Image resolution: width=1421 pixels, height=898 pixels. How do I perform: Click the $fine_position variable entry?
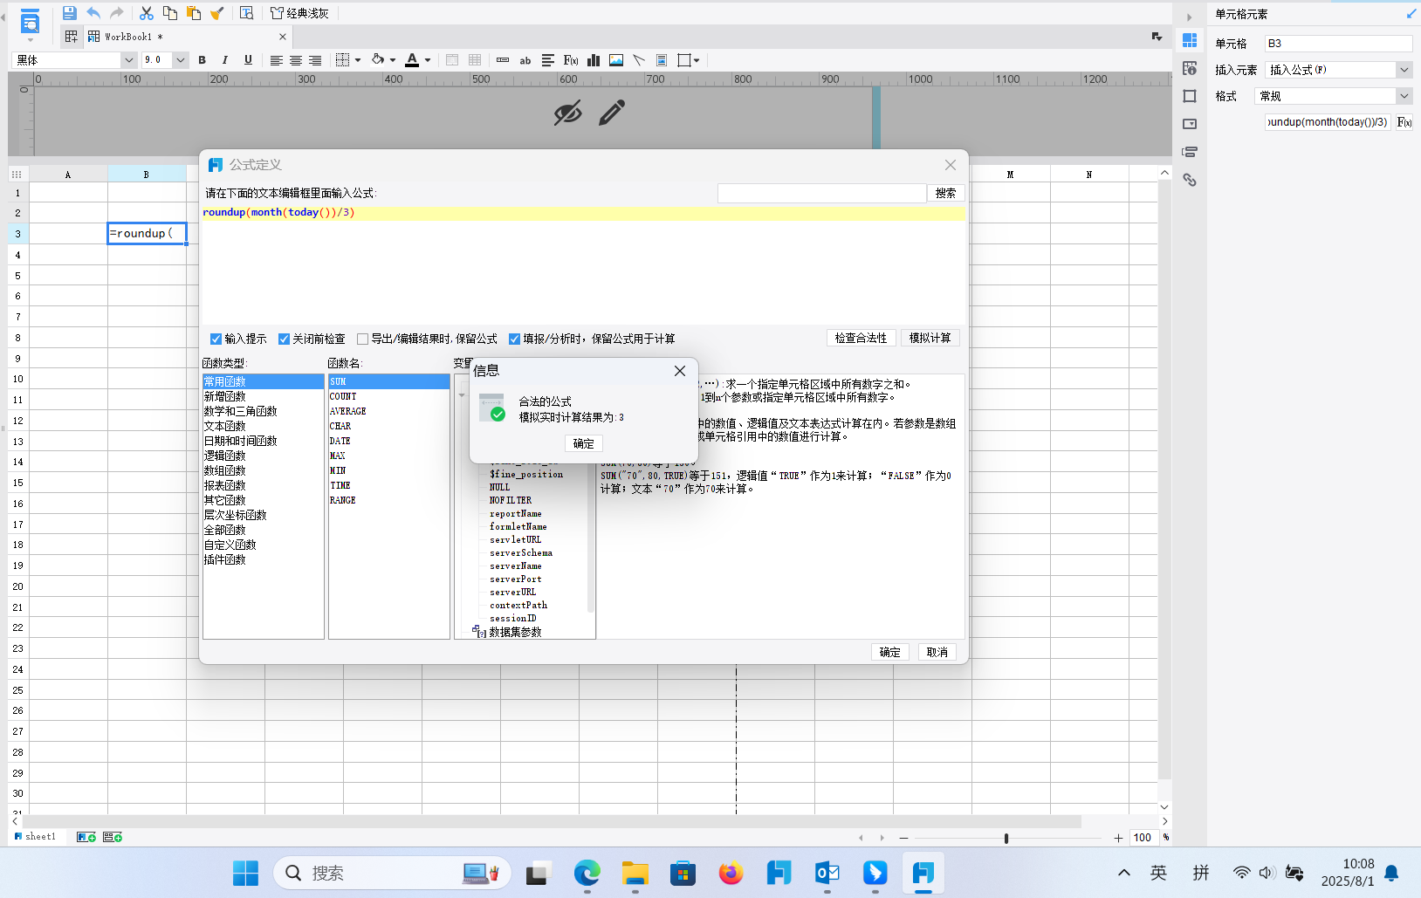click(525, 474)
